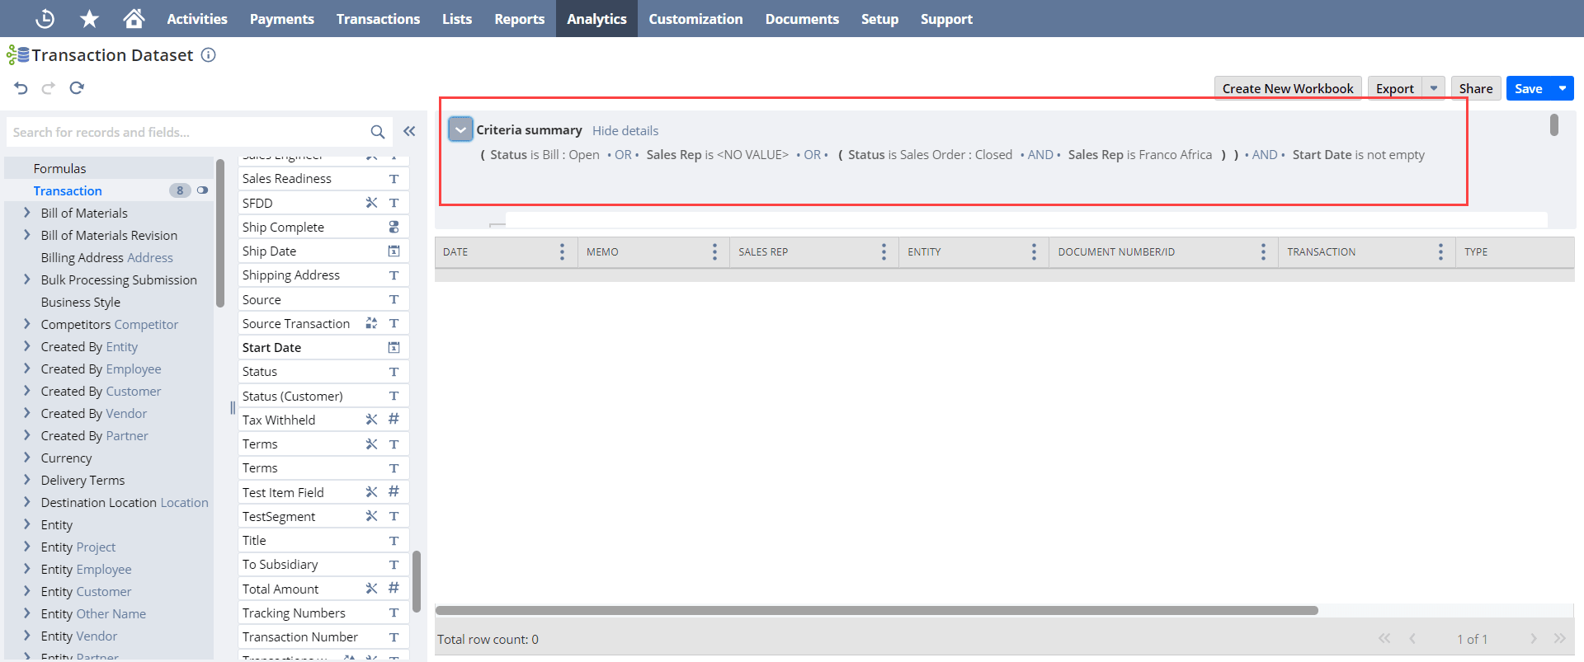Click the ENTITY column options menu
Viewport: 1584px width, 662px height.
pyautogui.click(x=1034, y=251)
